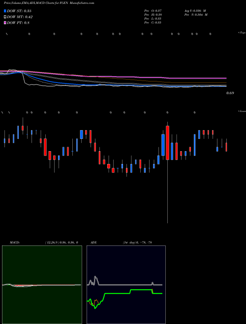246x324 pixels.
Task: Click the ADX panel heading
Action: [x=94, y=243]
